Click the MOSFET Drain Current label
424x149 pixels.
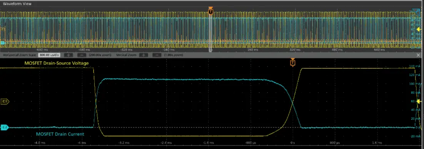[x=60, y=134]
